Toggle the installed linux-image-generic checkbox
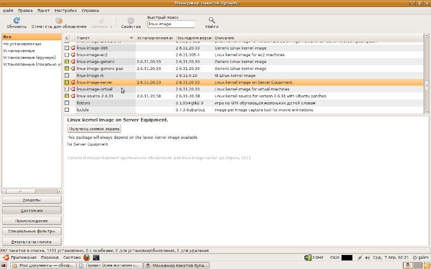431x269 pixels. [x=66, y=61]
